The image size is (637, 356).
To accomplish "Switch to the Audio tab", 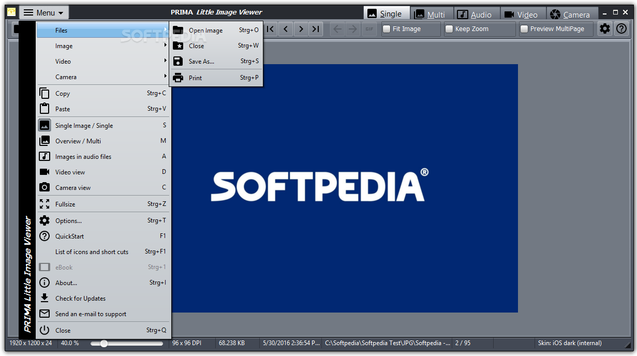I will pyautogui.click(x=477, y=14).
